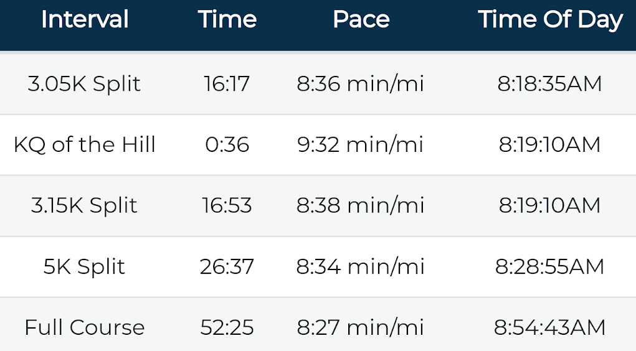Select the KQ of the Hill label

point(85,145)
